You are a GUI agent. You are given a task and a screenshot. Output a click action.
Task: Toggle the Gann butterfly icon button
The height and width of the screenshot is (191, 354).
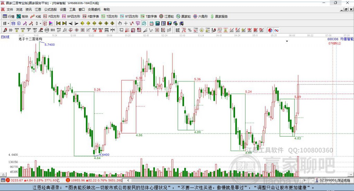click(13, 23)
